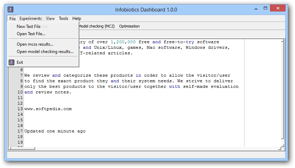The image size is (295, 168).
Task: Click the up arrow of the vertical scrollbar
Action: pyautogui.click(x=282, y=40)
